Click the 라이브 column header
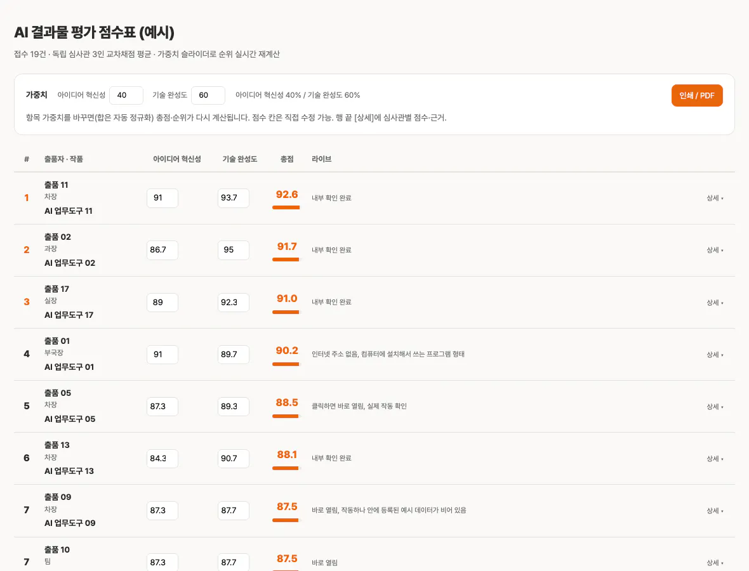Screen dimensions: 749x571 321,159
